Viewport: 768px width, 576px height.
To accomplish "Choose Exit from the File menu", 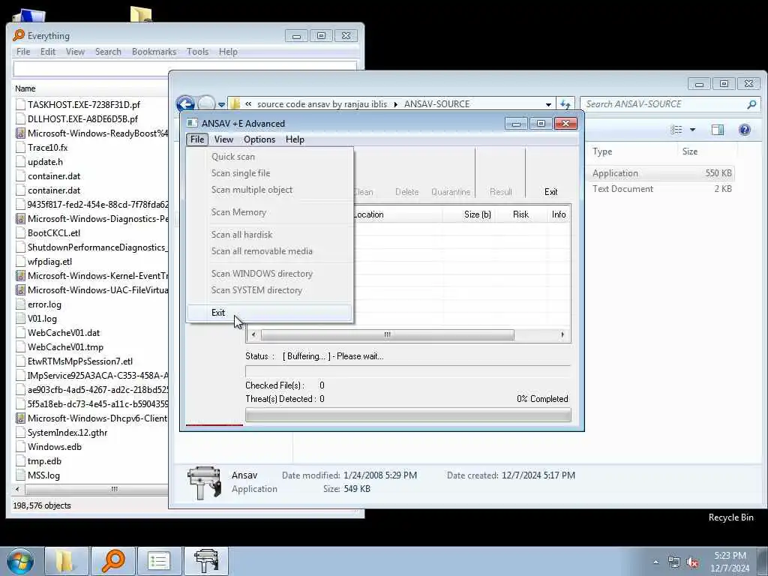I will click(269, 313).
